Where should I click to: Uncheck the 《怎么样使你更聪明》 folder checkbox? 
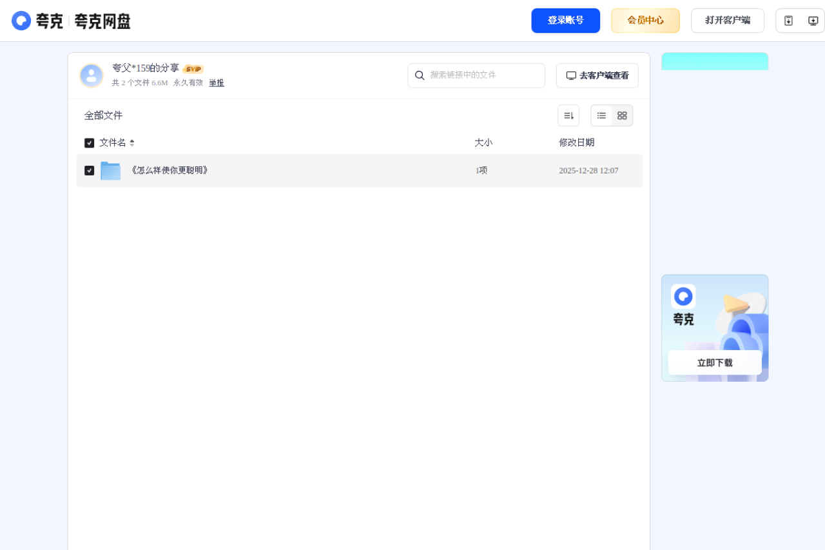click(89, 170)
